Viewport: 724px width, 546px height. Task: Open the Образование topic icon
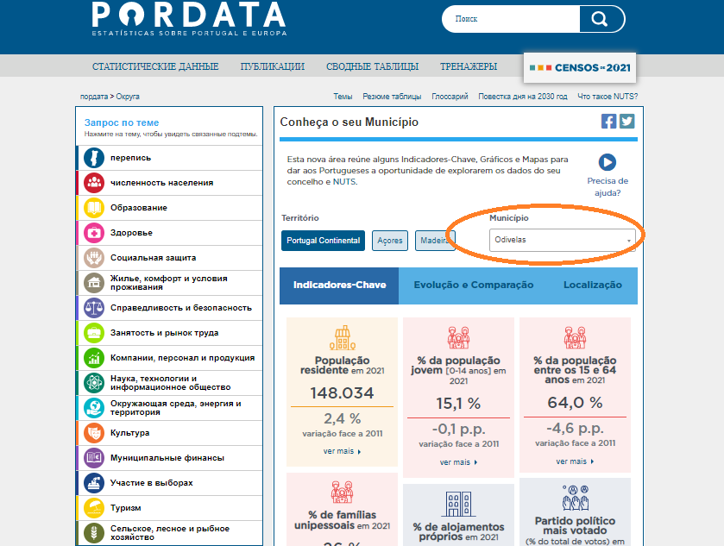click(x=93, y=208)
